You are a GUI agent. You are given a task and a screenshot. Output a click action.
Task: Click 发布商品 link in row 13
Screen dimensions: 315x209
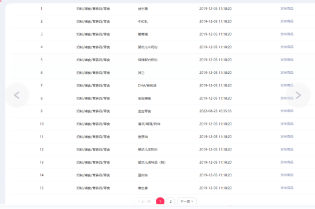(x=287, y=162)
